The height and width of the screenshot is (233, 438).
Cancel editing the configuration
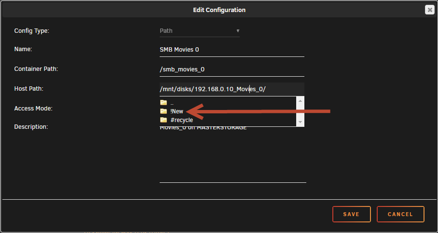[x=400, y=214]
